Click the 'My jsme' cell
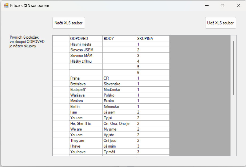The height and width of the screenshot is (167, 246). [119, 129]
